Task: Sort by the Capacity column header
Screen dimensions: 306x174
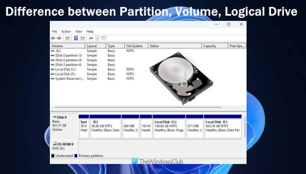Action: [215, 46]
